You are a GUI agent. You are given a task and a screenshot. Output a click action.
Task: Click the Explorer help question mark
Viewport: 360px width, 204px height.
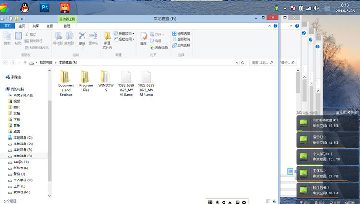pos(276,26)
